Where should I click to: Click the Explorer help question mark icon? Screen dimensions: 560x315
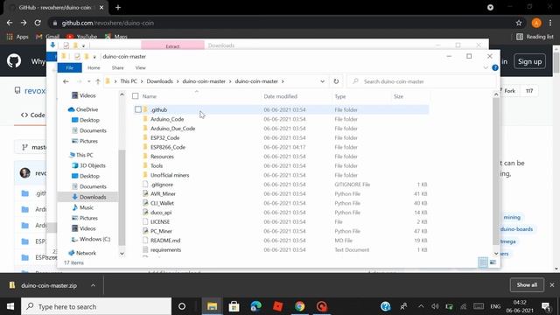coord(495,67)
